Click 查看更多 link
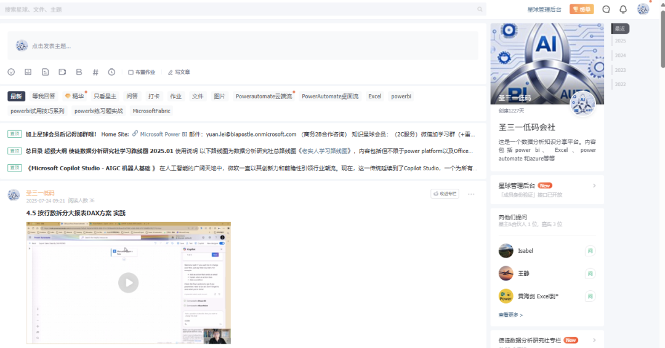 coord(510,315)
